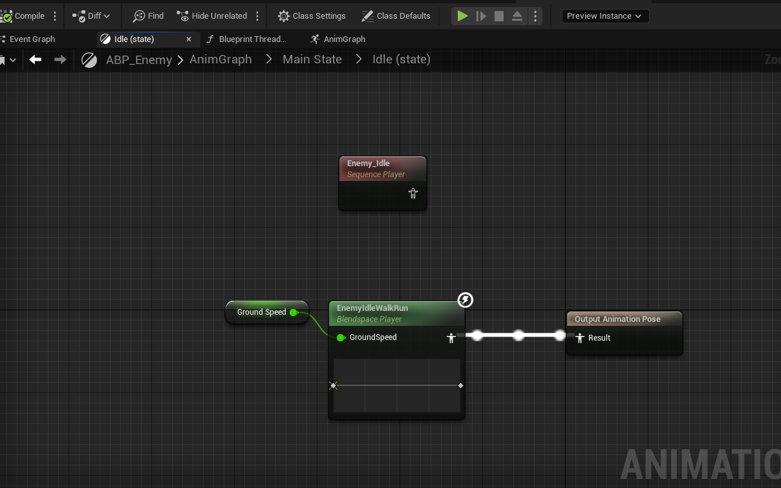Click the fast path lightning bolt icon
This screenshot has height=488, width=781.
(465, 300)
